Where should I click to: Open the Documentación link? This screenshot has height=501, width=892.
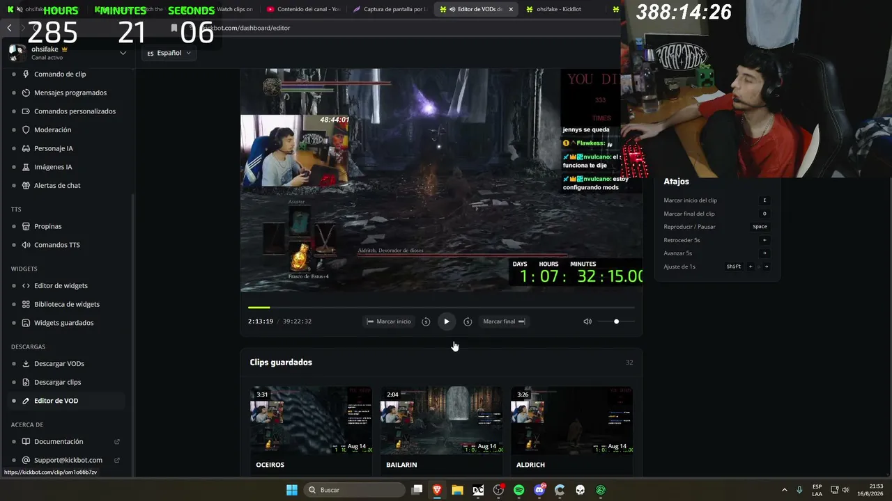(59, 441)
